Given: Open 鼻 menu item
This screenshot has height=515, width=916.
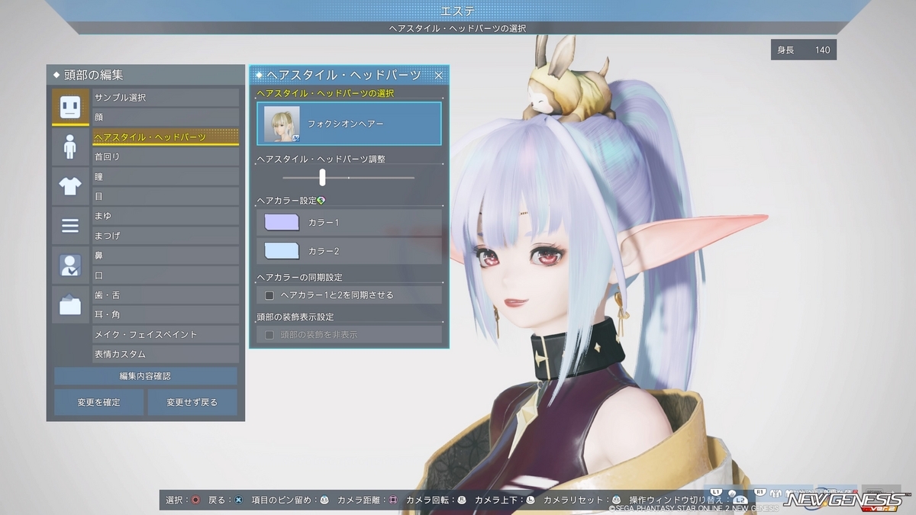Looking at the screenshot, I should 166,256.
